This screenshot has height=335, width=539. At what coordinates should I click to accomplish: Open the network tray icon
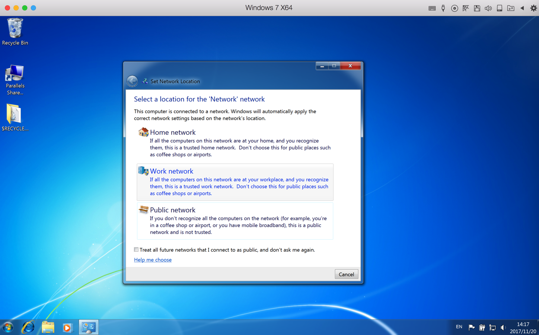pyautogui.click(x=492, y=328)
